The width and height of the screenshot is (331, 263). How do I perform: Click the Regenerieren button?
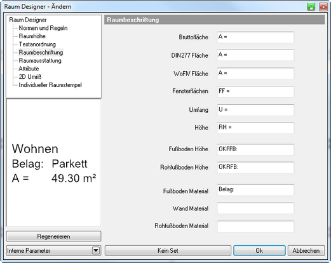53,236
